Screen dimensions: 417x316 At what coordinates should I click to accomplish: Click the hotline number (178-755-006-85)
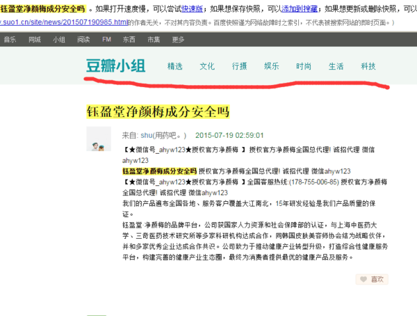(314, 182)
